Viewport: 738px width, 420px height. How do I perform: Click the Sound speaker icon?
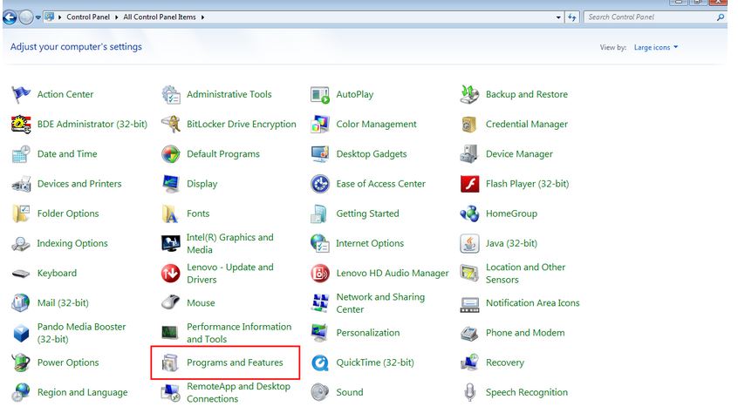point(320,392)
